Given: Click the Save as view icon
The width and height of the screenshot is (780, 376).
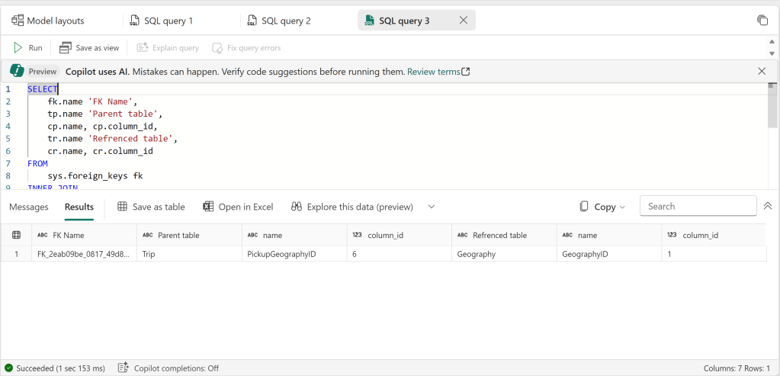Looking at the screenshot, I should (66, 47).
